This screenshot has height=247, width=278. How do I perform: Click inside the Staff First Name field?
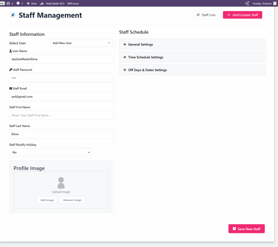tap(61, 115)
